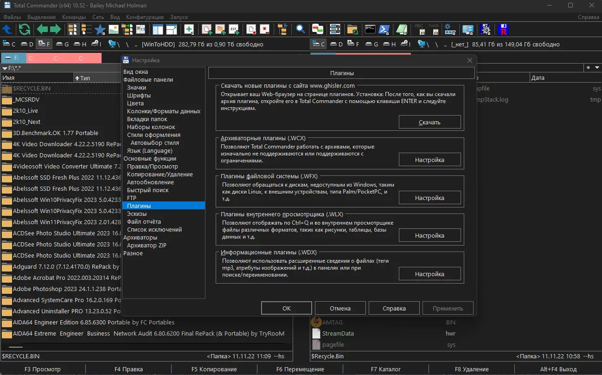Open the green notepad toolbar icon

(x=402, y=29)
